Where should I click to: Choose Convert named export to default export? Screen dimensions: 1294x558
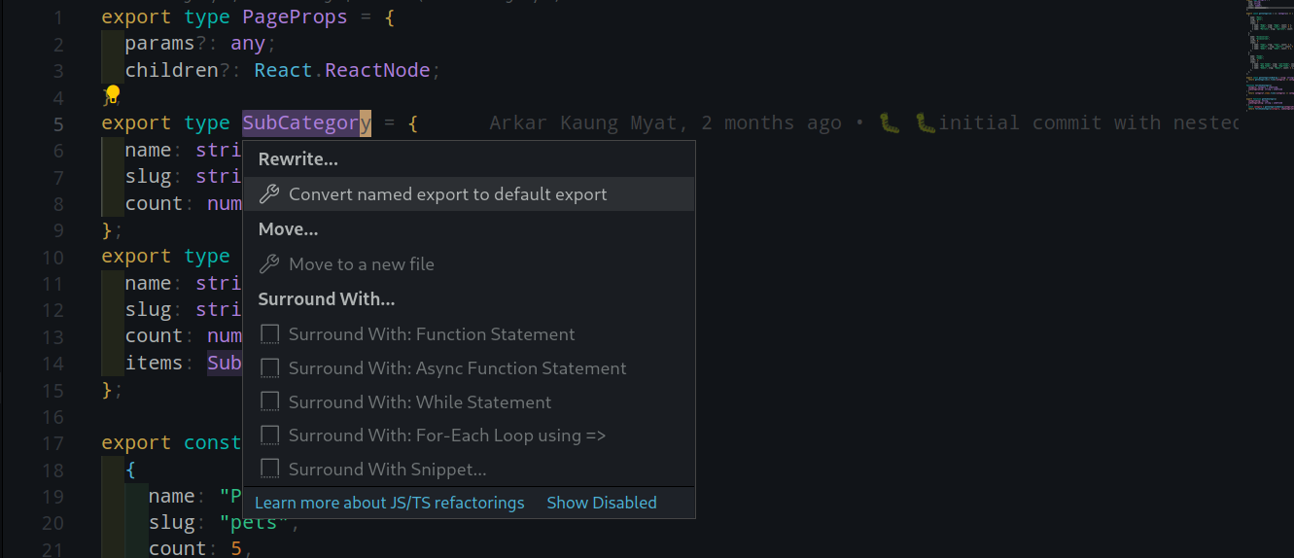click(x=469, y=194)
